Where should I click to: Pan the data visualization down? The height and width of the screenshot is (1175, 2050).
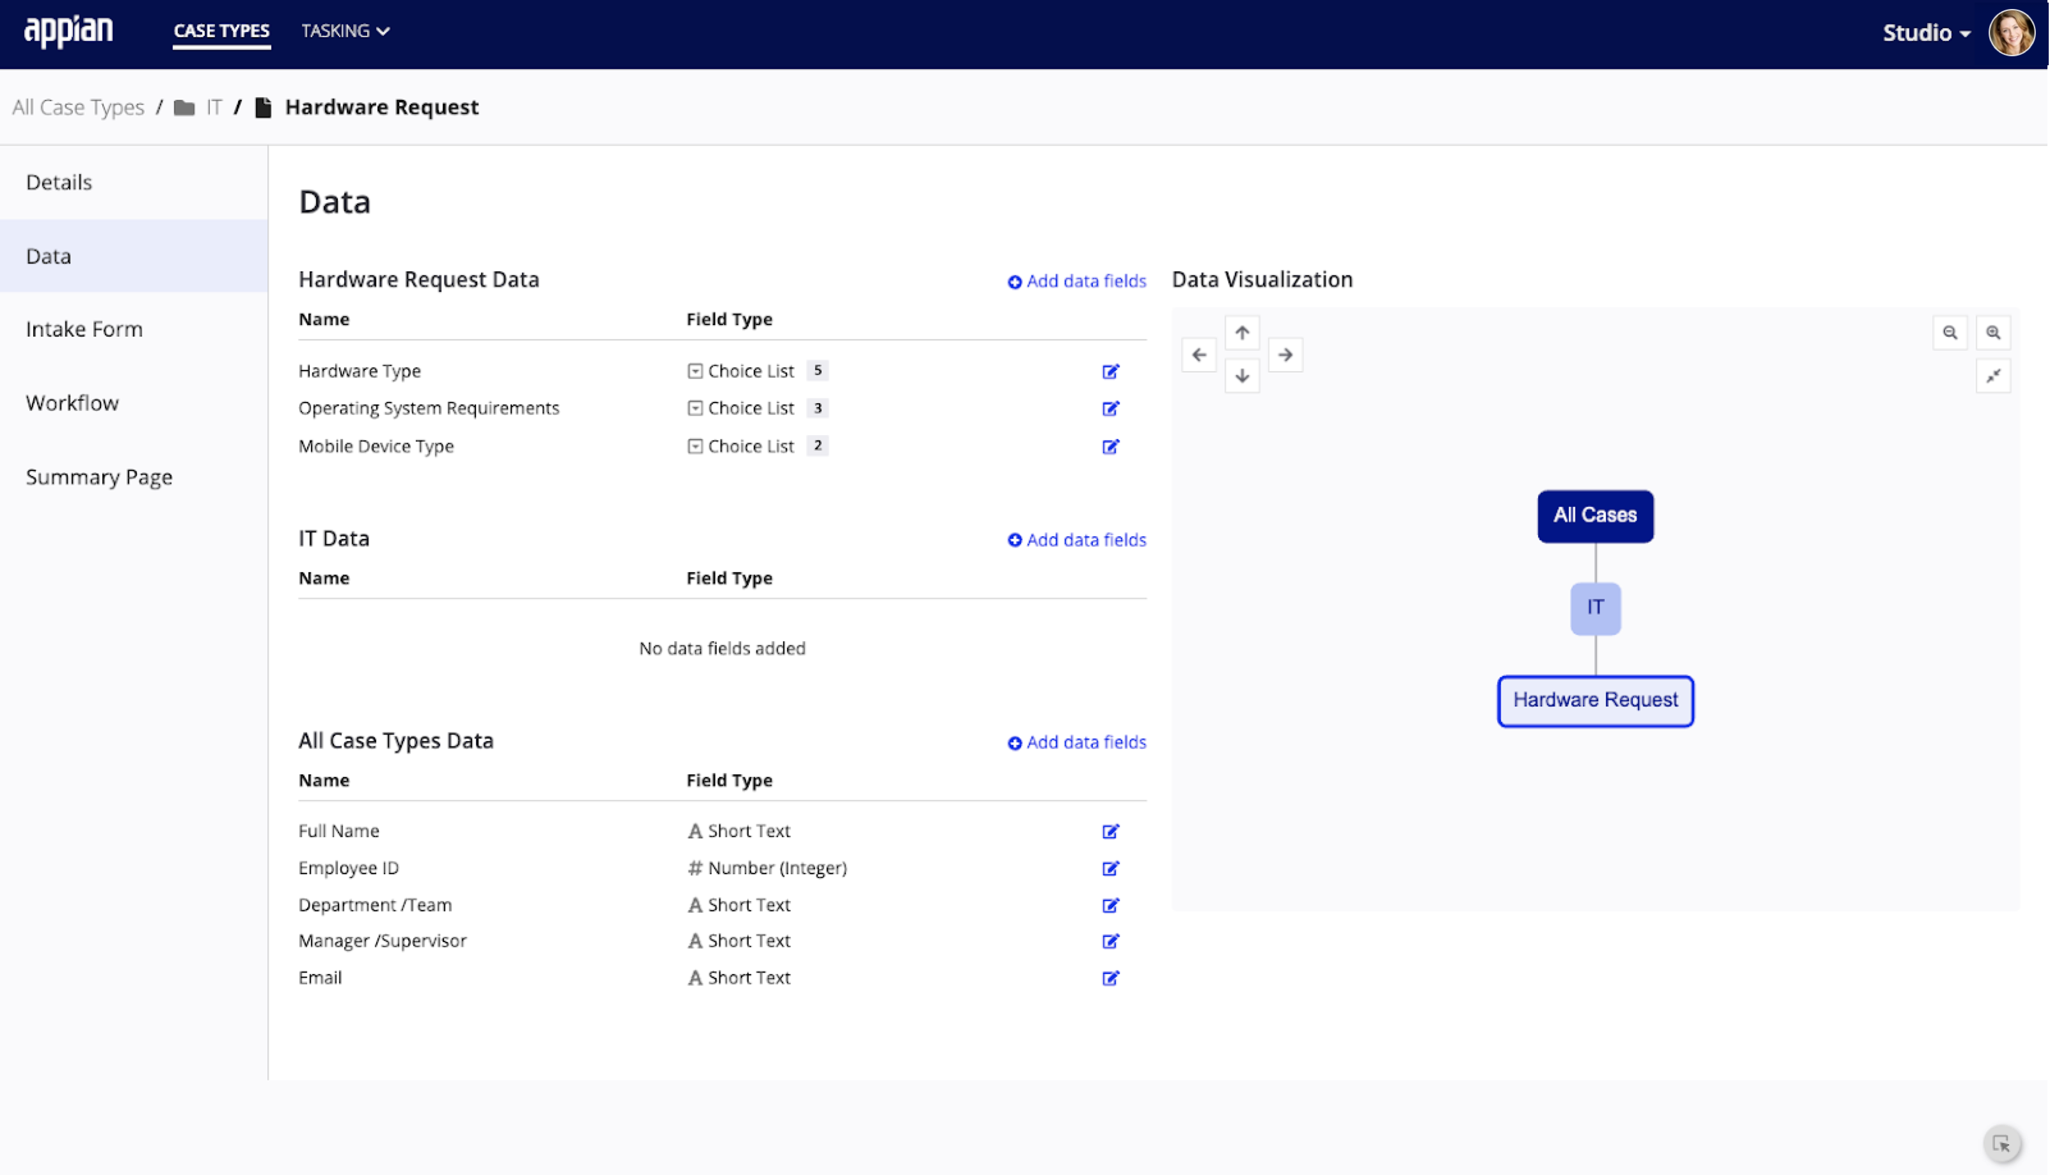(1243, 376)
